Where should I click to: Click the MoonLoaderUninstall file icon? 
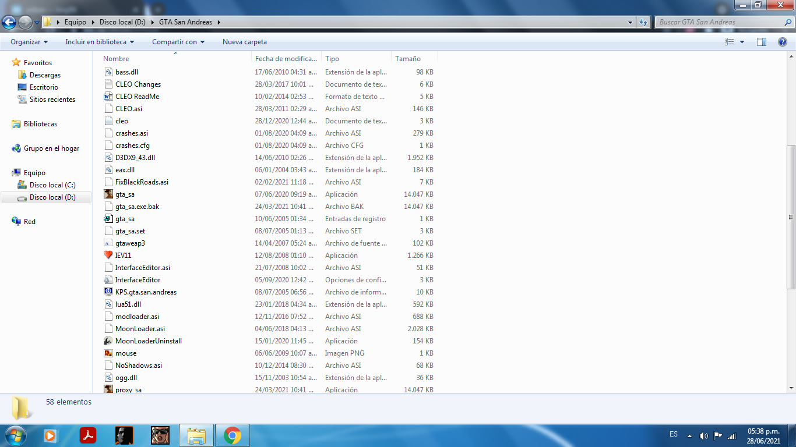(108, 341)
